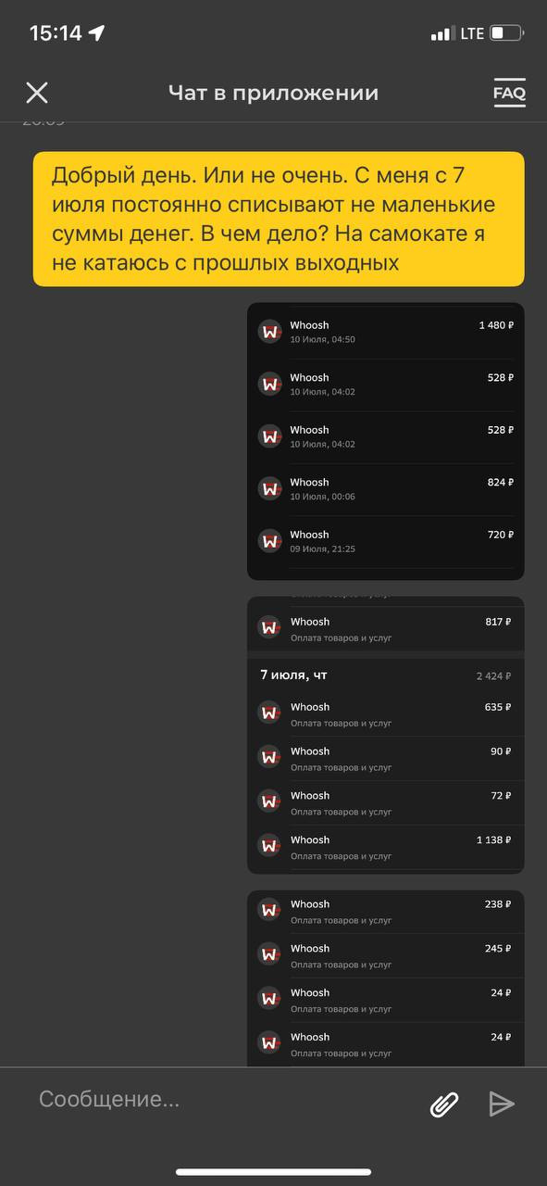Close the in-app chat with X icon

[x=37, y=93]
